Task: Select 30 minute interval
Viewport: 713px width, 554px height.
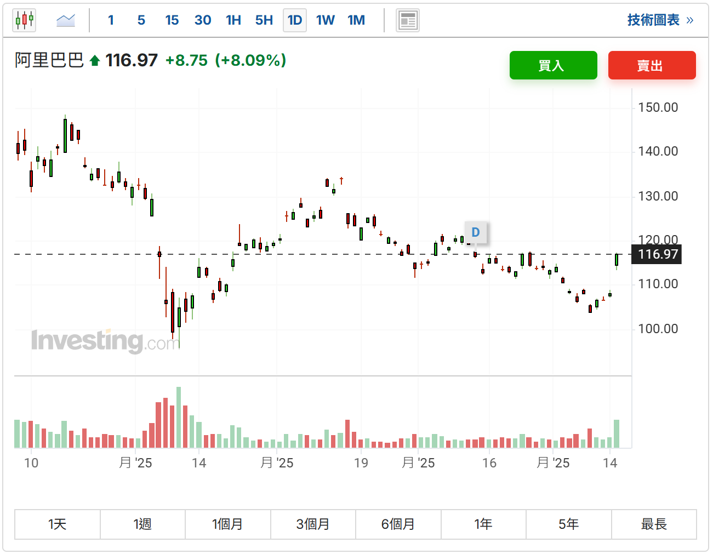Action: pos(203,20)
